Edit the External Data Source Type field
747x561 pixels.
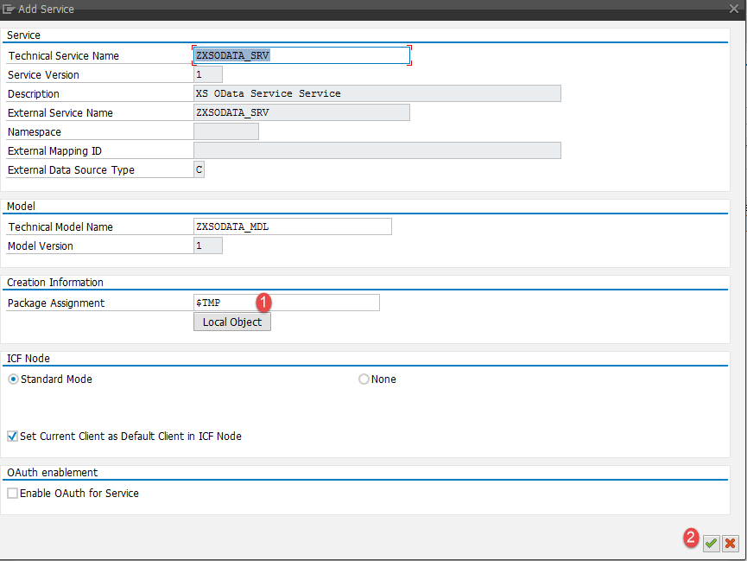tap(199, 169)
